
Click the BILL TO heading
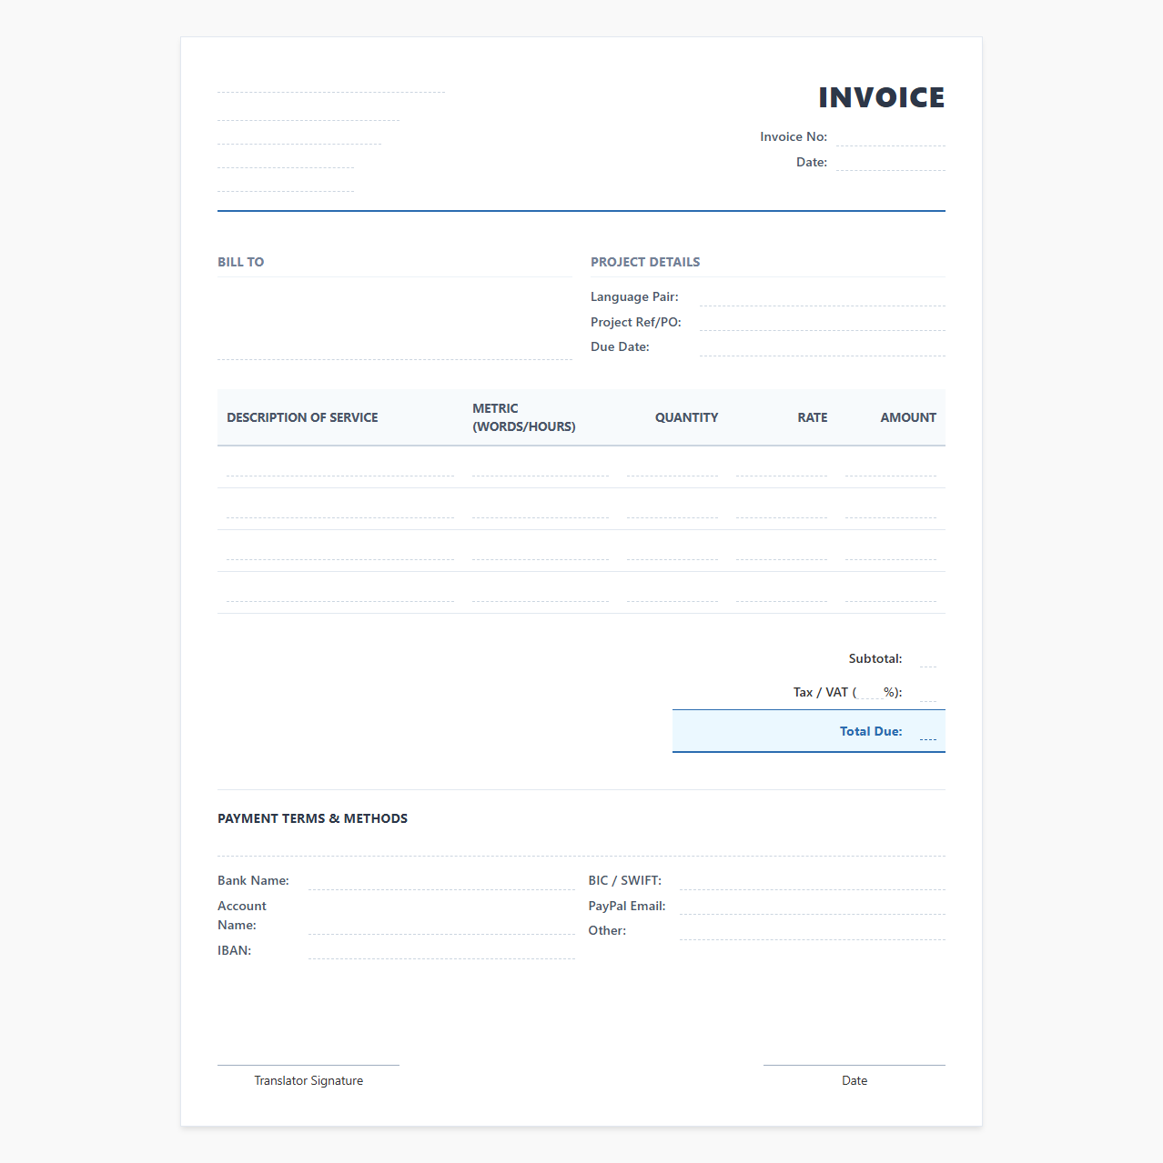point(241,262)
